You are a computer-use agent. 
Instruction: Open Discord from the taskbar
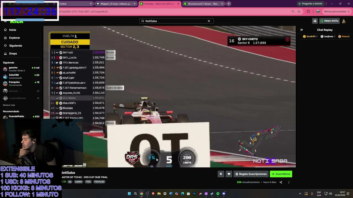click(224, 194)
